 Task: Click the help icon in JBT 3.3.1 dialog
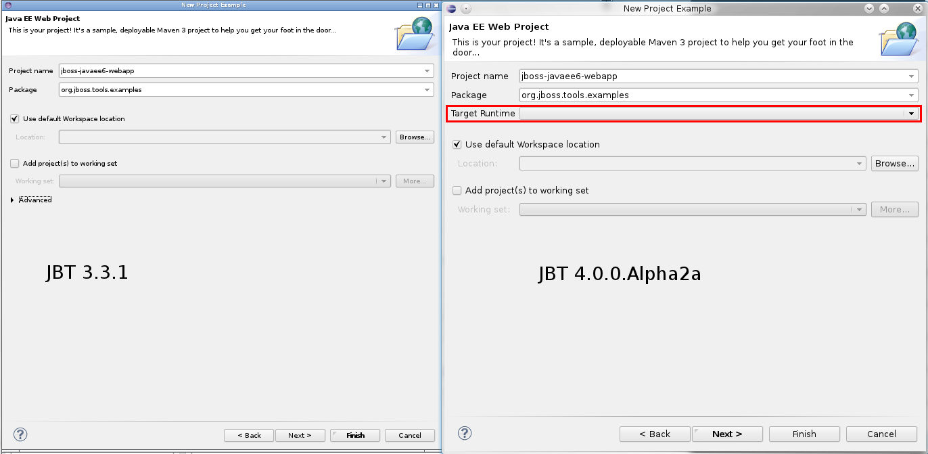tap(20, 434)
